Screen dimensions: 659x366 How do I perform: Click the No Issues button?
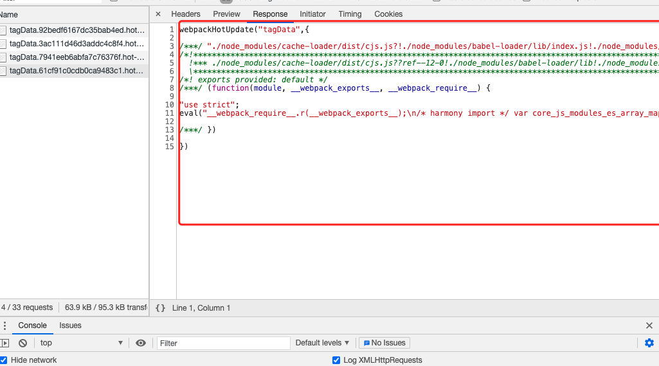tap(384, 343)
